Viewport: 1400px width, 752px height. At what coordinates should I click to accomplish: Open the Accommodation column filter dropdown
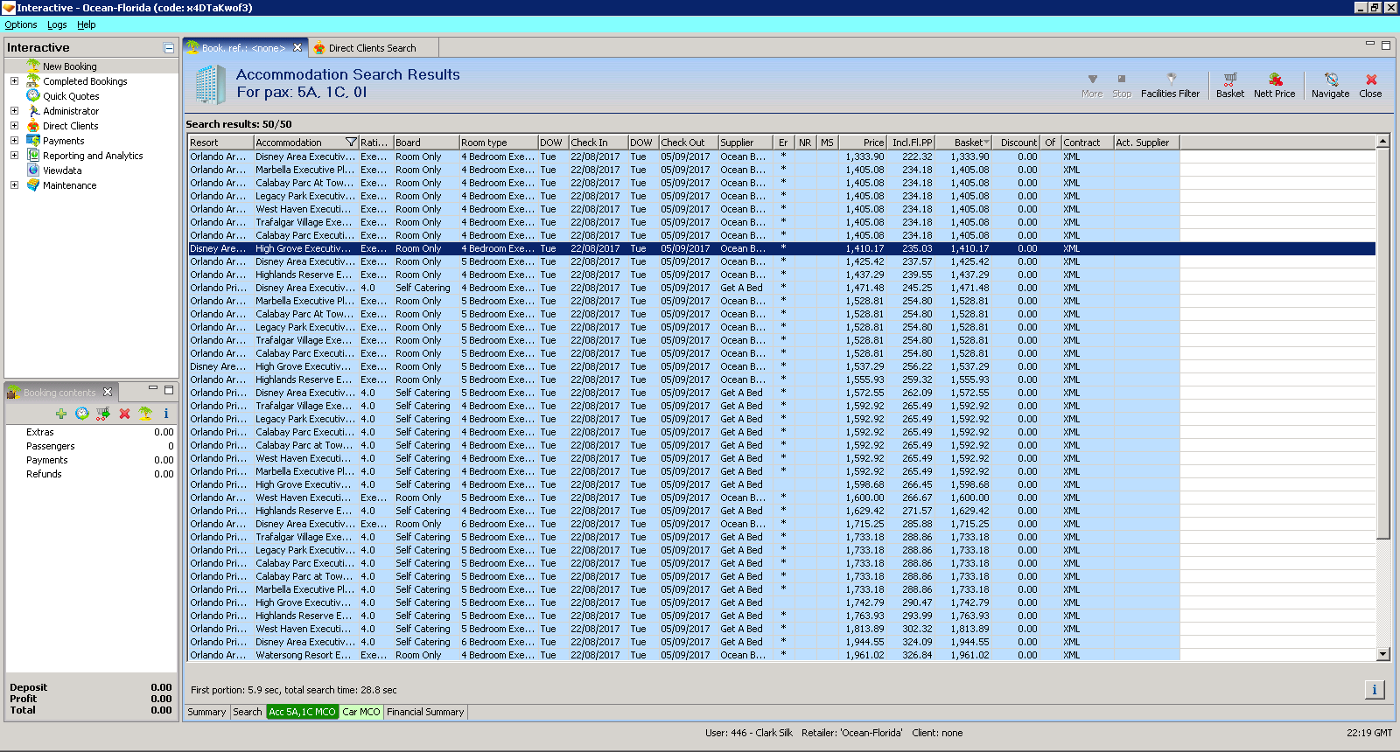tap(351, 143)
